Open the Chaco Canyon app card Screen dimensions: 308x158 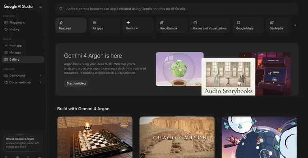[177, 137]
